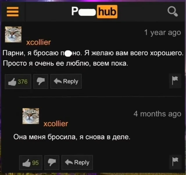Open search with the magnifier icon
This screenshot has width=186, height=175.
pyautogui.click(x=173, y=11)
